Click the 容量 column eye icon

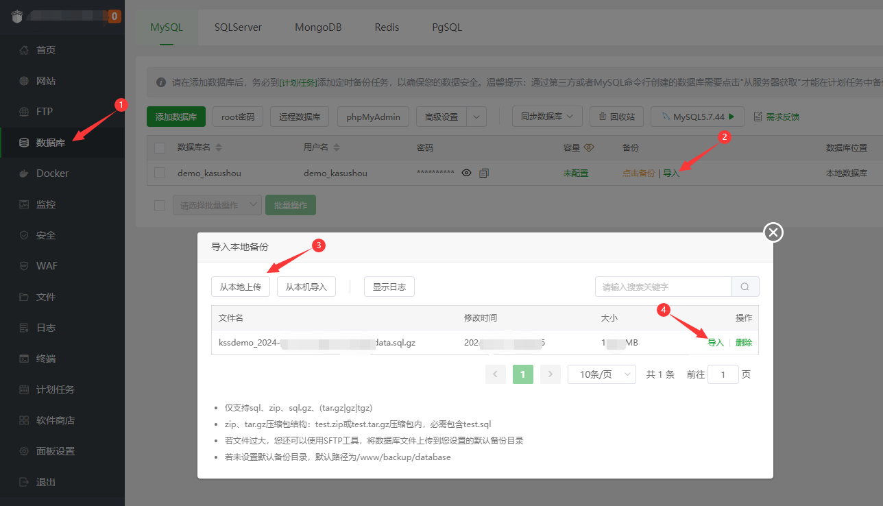coord(589,147)
